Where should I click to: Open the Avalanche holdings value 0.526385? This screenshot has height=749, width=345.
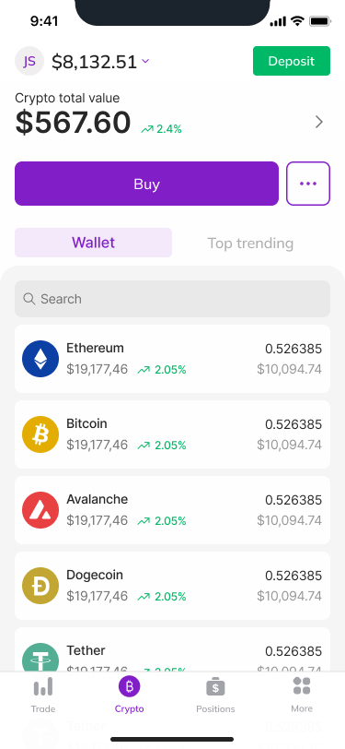(293, 500)
